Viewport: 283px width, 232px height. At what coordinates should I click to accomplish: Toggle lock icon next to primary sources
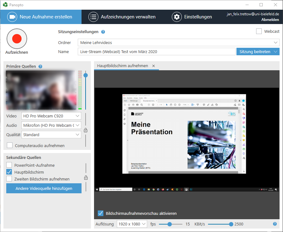[x=86, y=130]
